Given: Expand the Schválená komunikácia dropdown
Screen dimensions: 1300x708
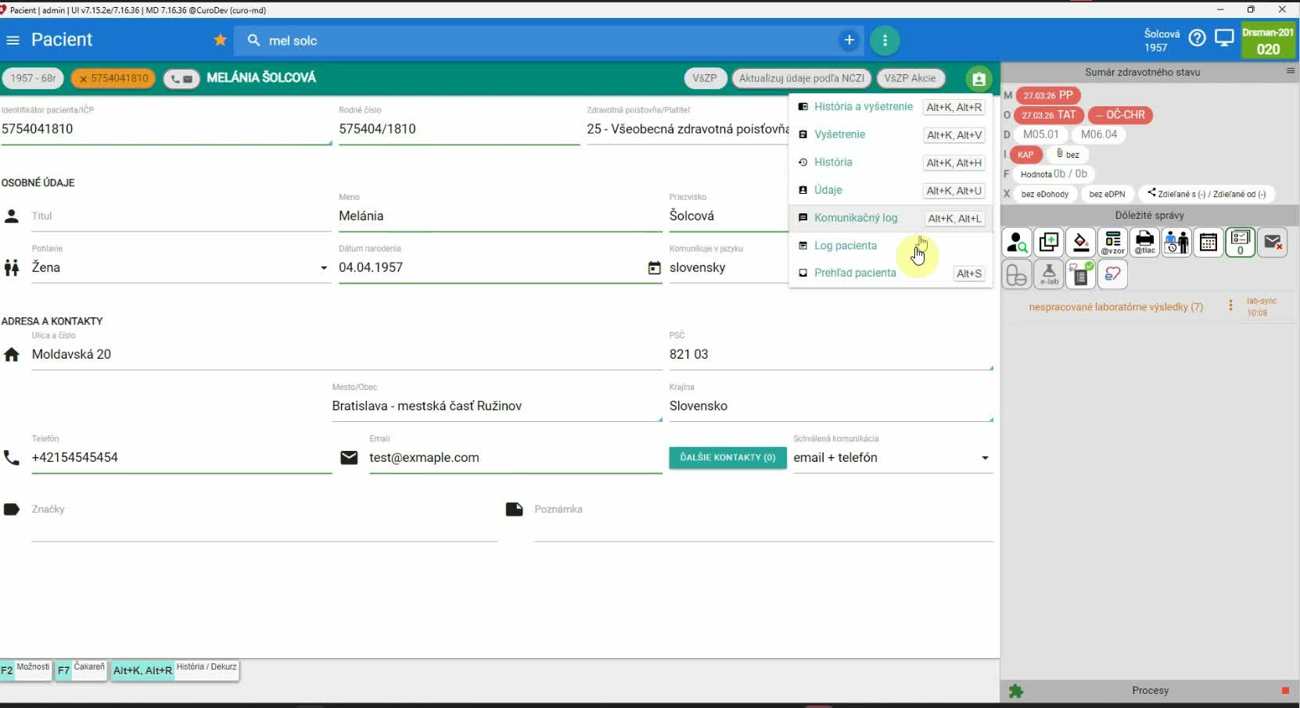Looking at the screenshot, I should tap(984, 458).
